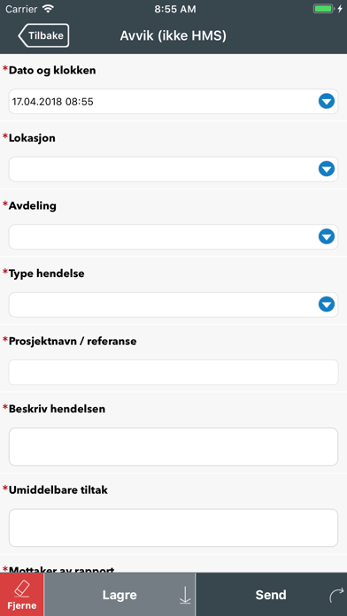Focus the Umiddelbare tiltak text area
The width and height of the screenshot is (347, 616).
tap(173, 528)
